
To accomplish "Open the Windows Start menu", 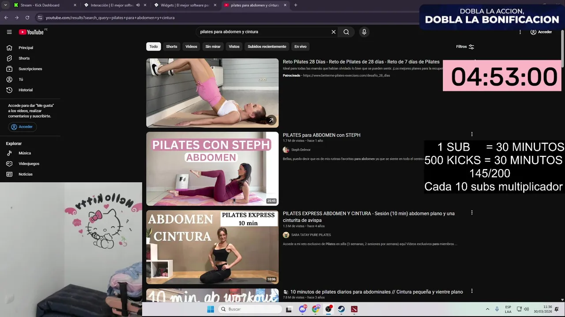I will [211, 309].
